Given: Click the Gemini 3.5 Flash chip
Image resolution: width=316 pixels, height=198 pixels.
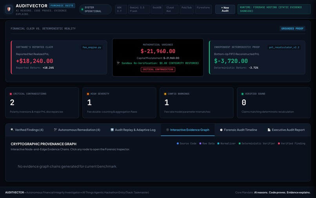Looking at the screenshot, I should tap(139, 9).
